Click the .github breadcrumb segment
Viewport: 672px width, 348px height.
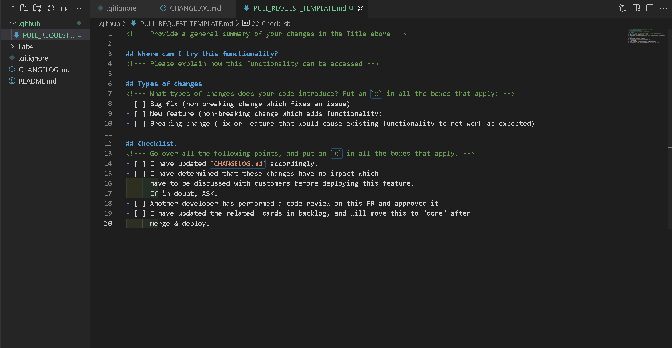(109, 23)
